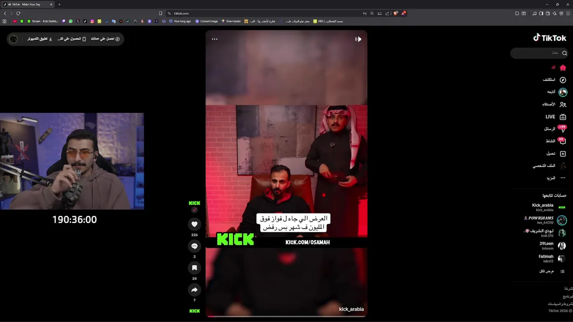573x322 pixels.
Task: Click zoom magnifier icon in address bar
Action: click(372, 13)
